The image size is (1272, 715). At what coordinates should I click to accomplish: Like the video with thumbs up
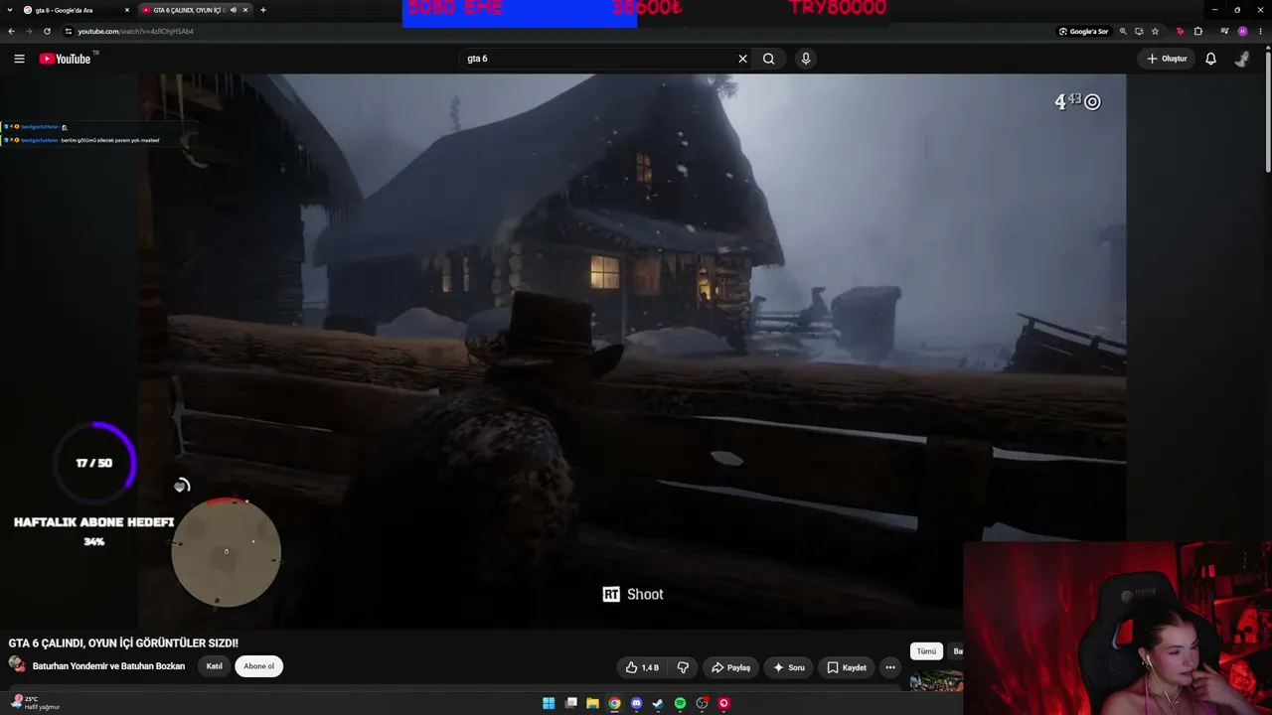[x=642, y=667]
